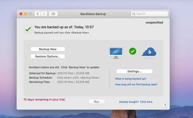
Task: Click the 'Backblaze Backup' window title
Action: pyautogui.click(x=93, y=14)
